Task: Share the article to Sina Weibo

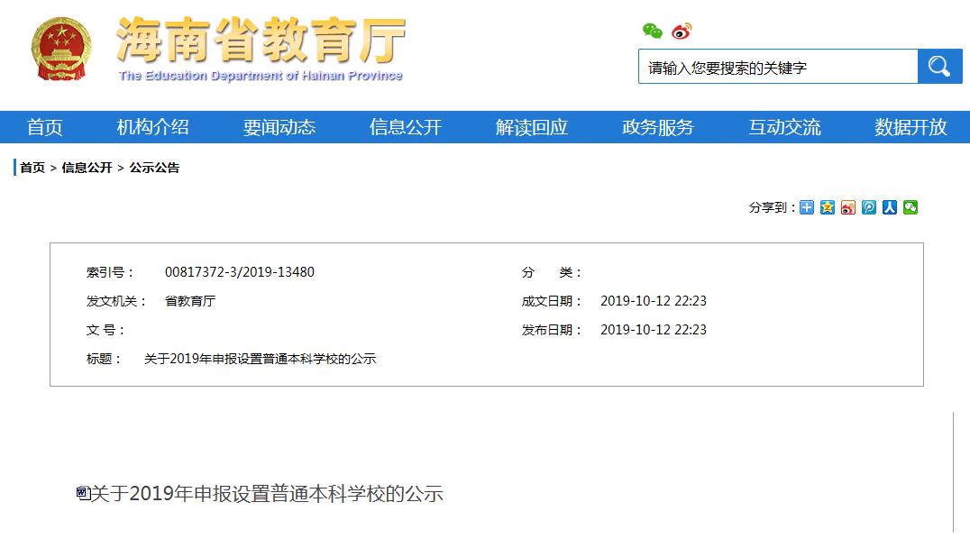Action: coord(847,207)
